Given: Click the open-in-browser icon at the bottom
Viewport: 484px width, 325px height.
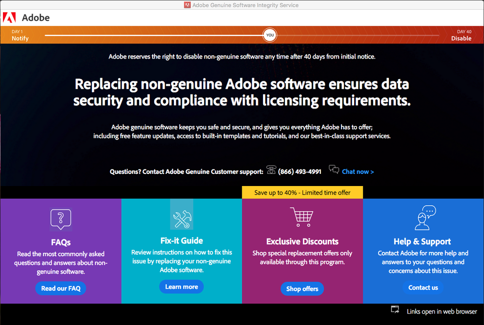Looking at the screenshot, I should click(395, 310).
